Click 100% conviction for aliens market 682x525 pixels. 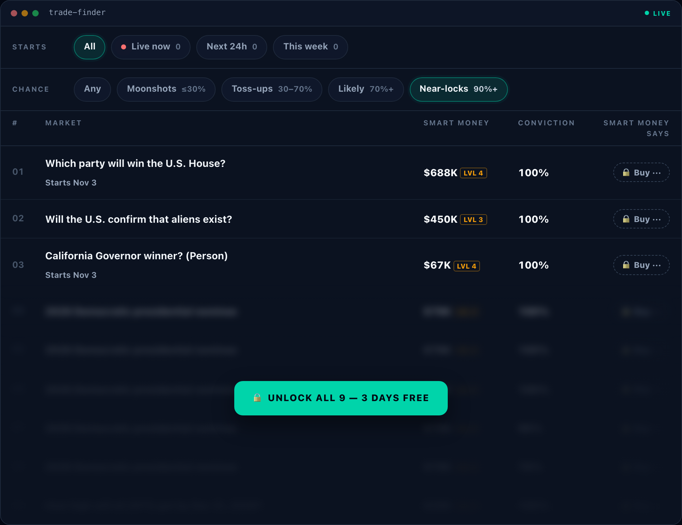534,220
